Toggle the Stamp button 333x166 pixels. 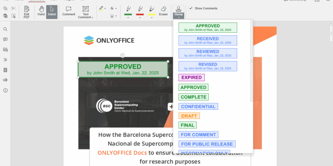[178, 12]
